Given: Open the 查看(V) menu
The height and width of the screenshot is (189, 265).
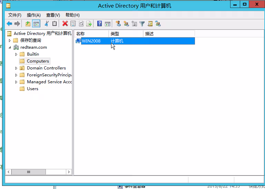Looking at the screenshot, I should coord(53,15).
